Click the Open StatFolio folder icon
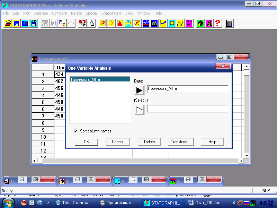 [8, 23]
